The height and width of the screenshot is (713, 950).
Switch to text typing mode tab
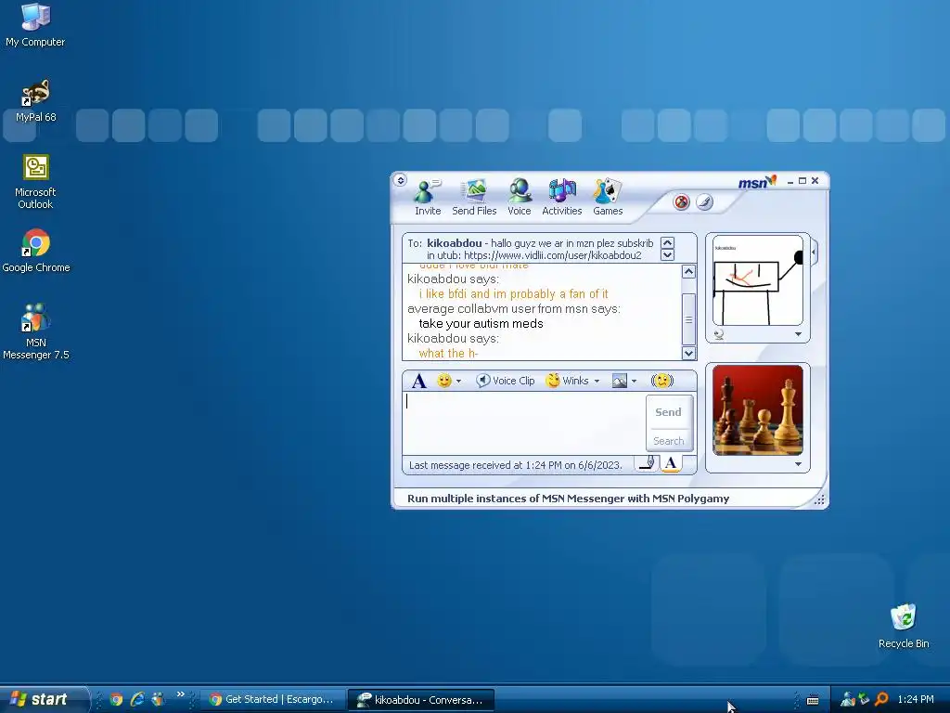[671, 464]
